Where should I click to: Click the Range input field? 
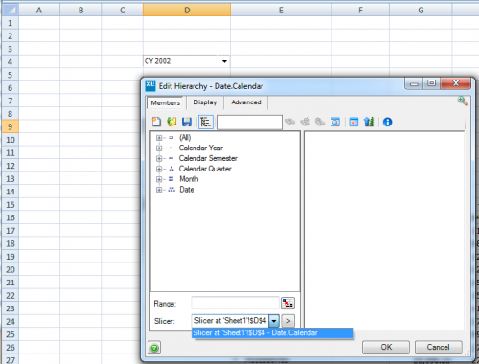[x=235, y=303]
